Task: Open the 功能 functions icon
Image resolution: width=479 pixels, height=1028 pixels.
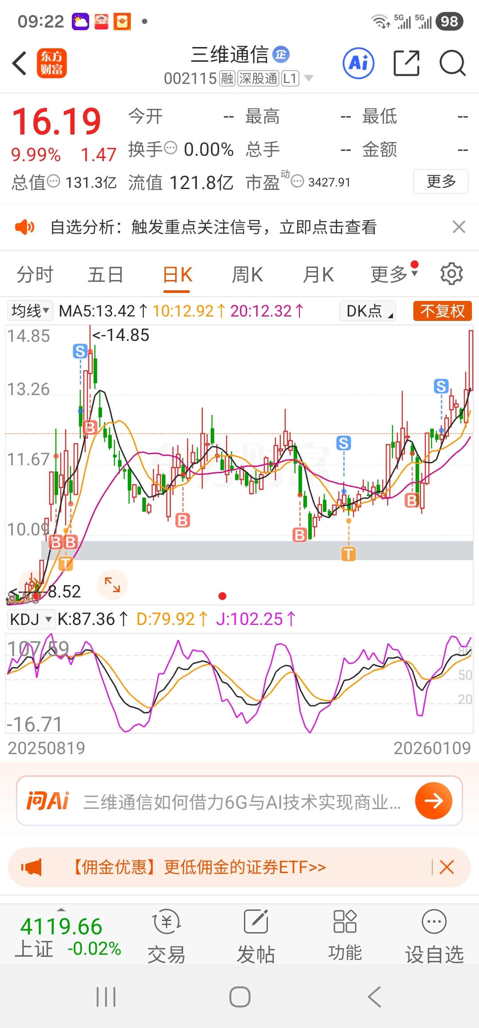Action: click(x=345, y=936)
